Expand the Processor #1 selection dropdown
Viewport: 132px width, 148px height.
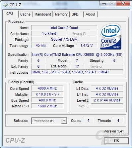64,121
